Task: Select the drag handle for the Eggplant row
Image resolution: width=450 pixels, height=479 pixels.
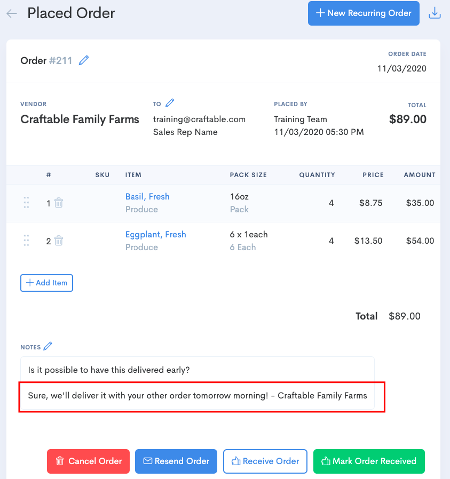Action: click(x=26, y=241)
